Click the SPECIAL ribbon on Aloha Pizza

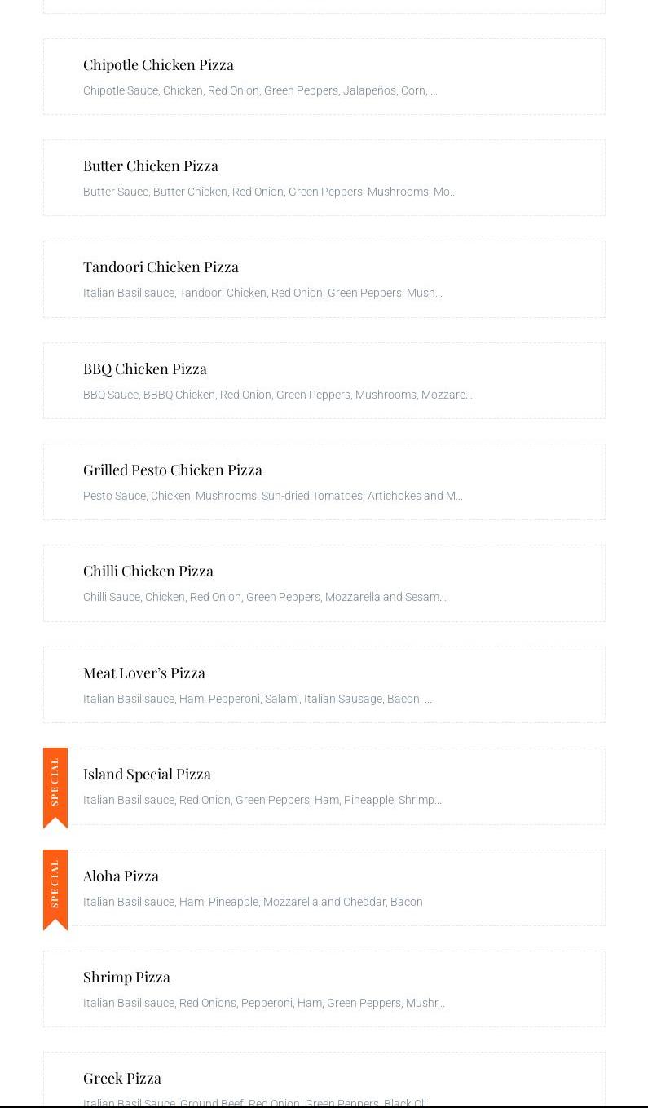55,889
